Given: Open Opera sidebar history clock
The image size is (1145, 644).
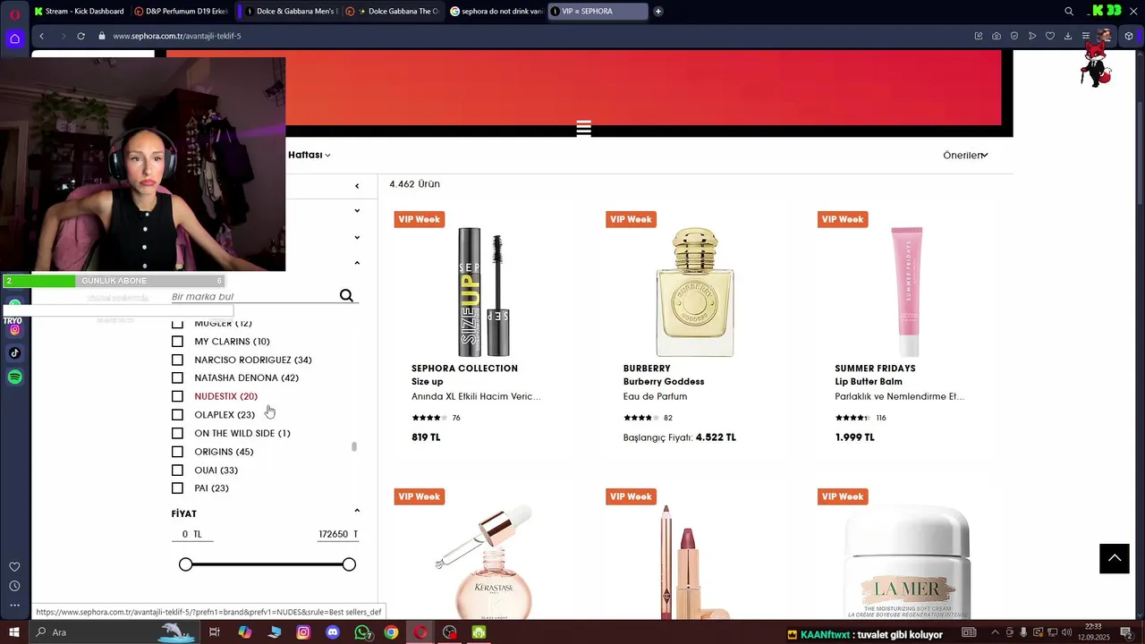Looking at the screenshot, I should pos(14,586).
